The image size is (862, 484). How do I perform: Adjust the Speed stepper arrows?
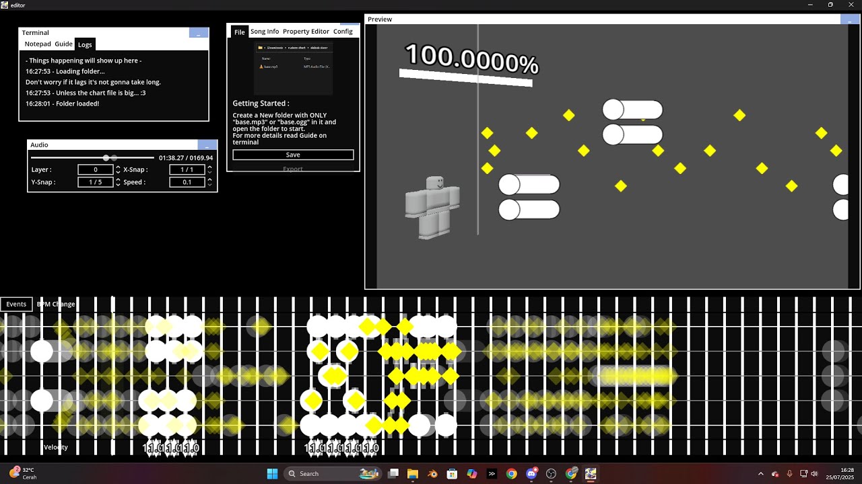pyautogui.click(x=209, y=182)
